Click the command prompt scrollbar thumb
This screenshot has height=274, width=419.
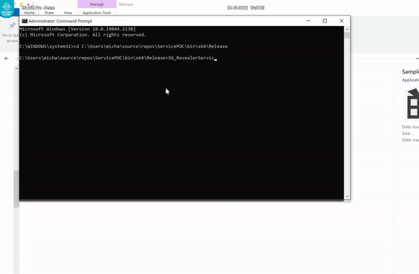tap(347, 36)
